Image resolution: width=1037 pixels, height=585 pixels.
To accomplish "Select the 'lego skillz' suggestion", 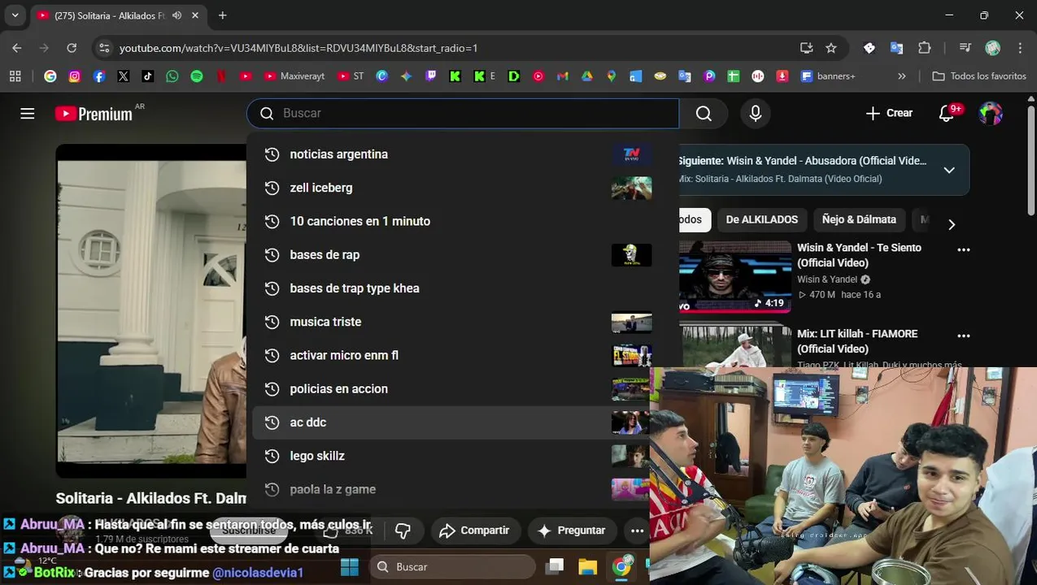I will pyautogui.click(x=451, y=456).
